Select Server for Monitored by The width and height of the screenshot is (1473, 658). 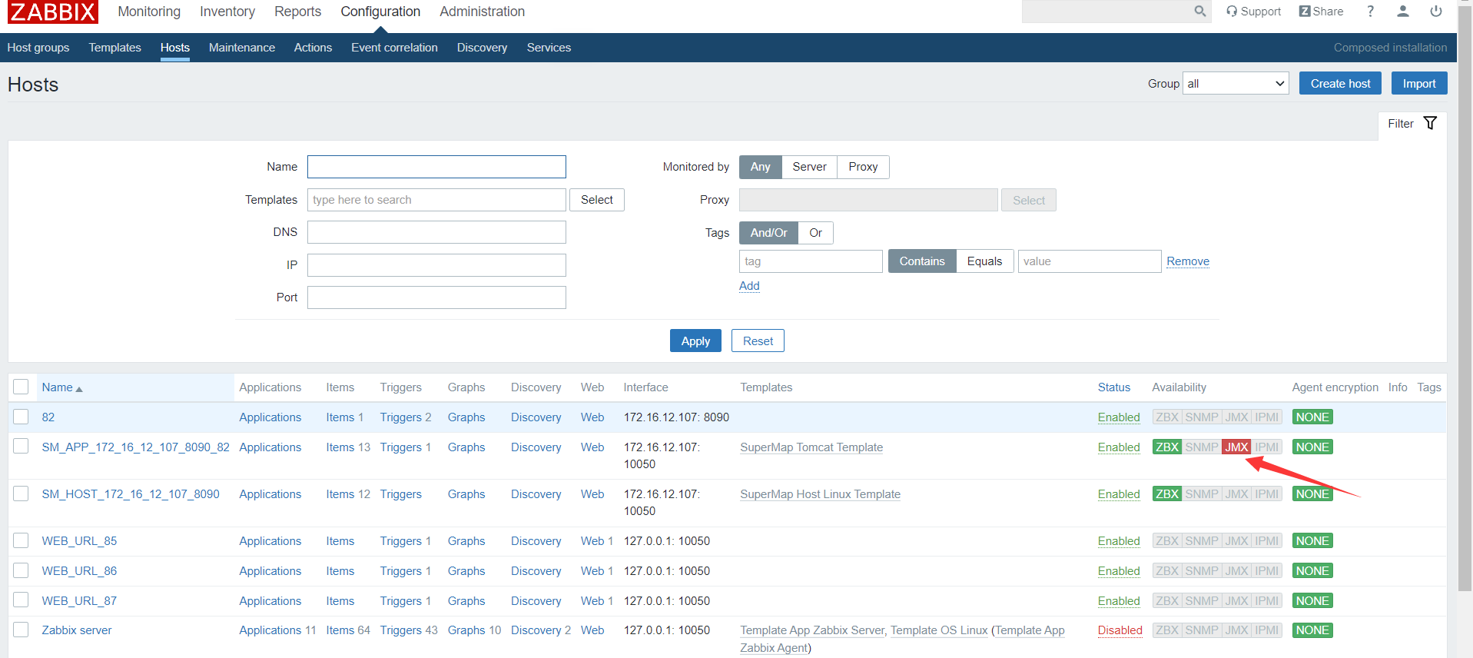[x=809, y=167]
